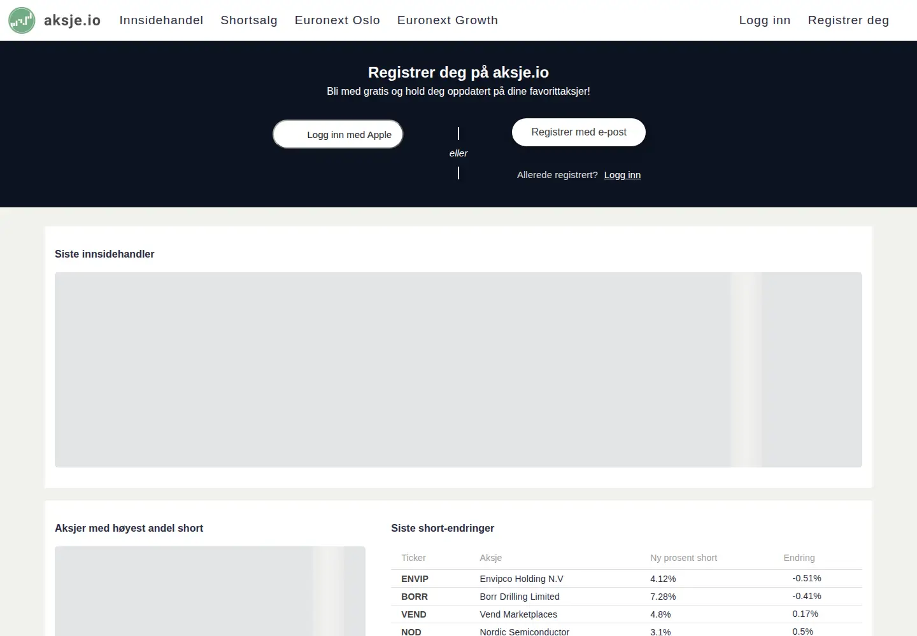Click Vend Marketplaces stock name
Image resolution: width=917 pixels, height=636 pixels.
(x=518, y=614)
